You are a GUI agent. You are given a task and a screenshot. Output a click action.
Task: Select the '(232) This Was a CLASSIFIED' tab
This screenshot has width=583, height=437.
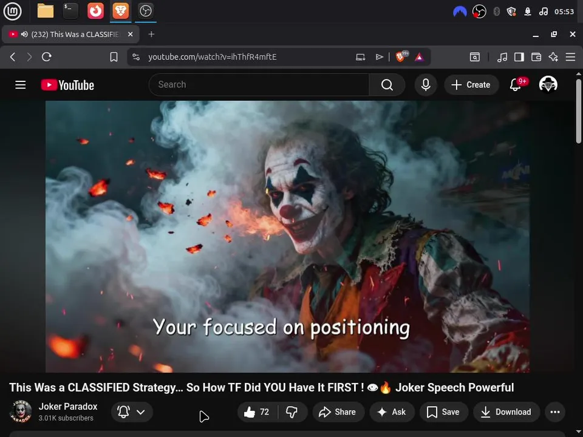(x=71, y=34)
